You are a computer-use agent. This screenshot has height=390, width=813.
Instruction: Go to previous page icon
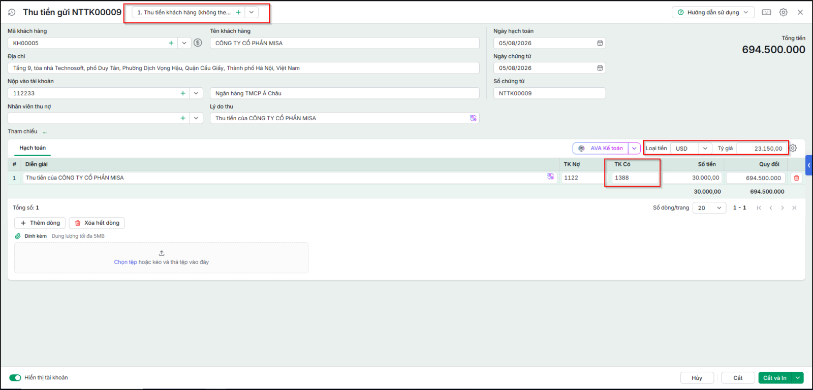pyautogui.click(x=771, y=208)
